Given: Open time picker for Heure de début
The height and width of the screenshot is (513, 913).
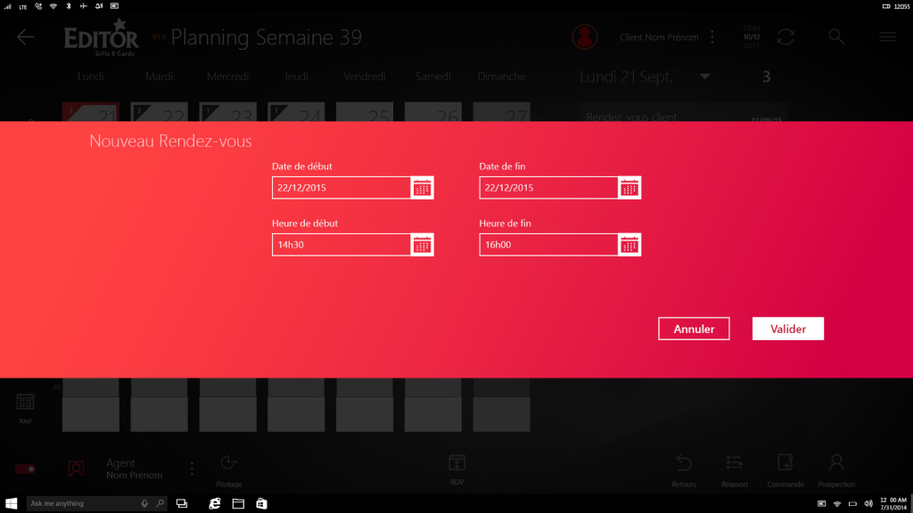Looking at the screenshot, I should (x=423, y=244).
